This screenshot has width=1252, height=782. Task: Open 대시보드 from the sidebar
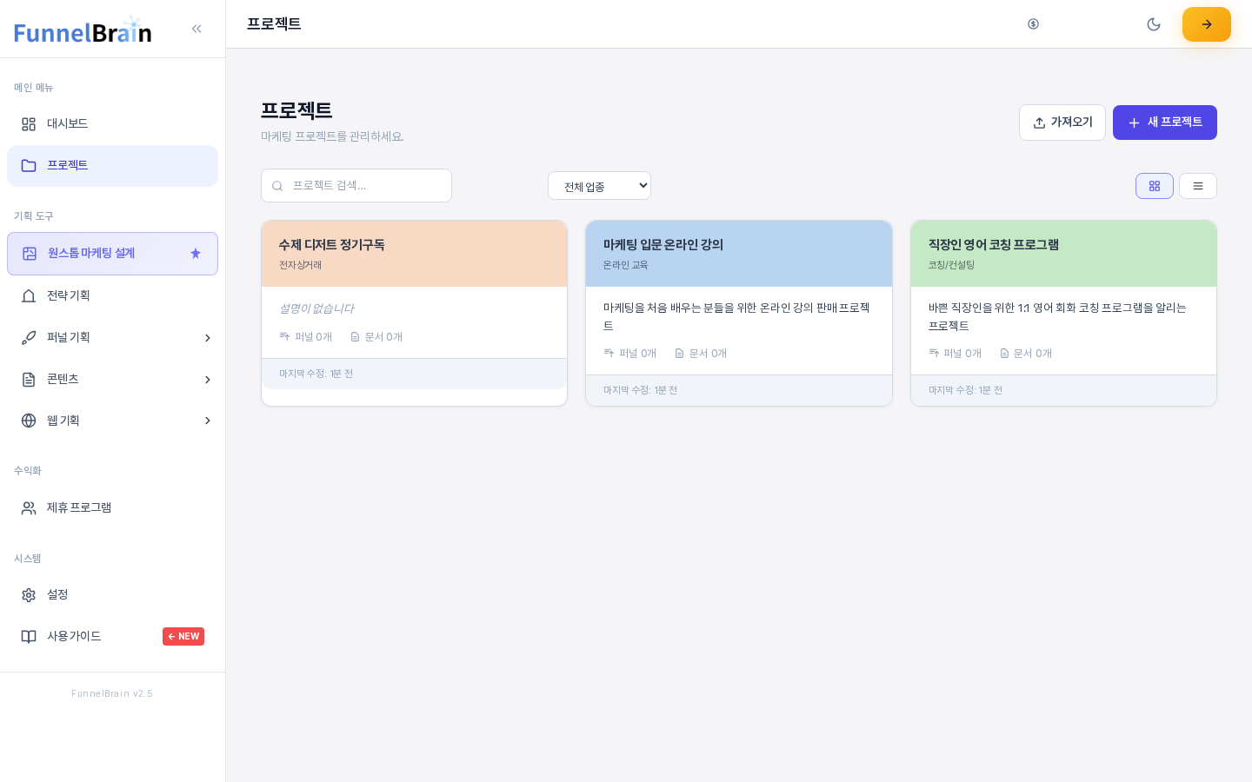click(112, 124)
